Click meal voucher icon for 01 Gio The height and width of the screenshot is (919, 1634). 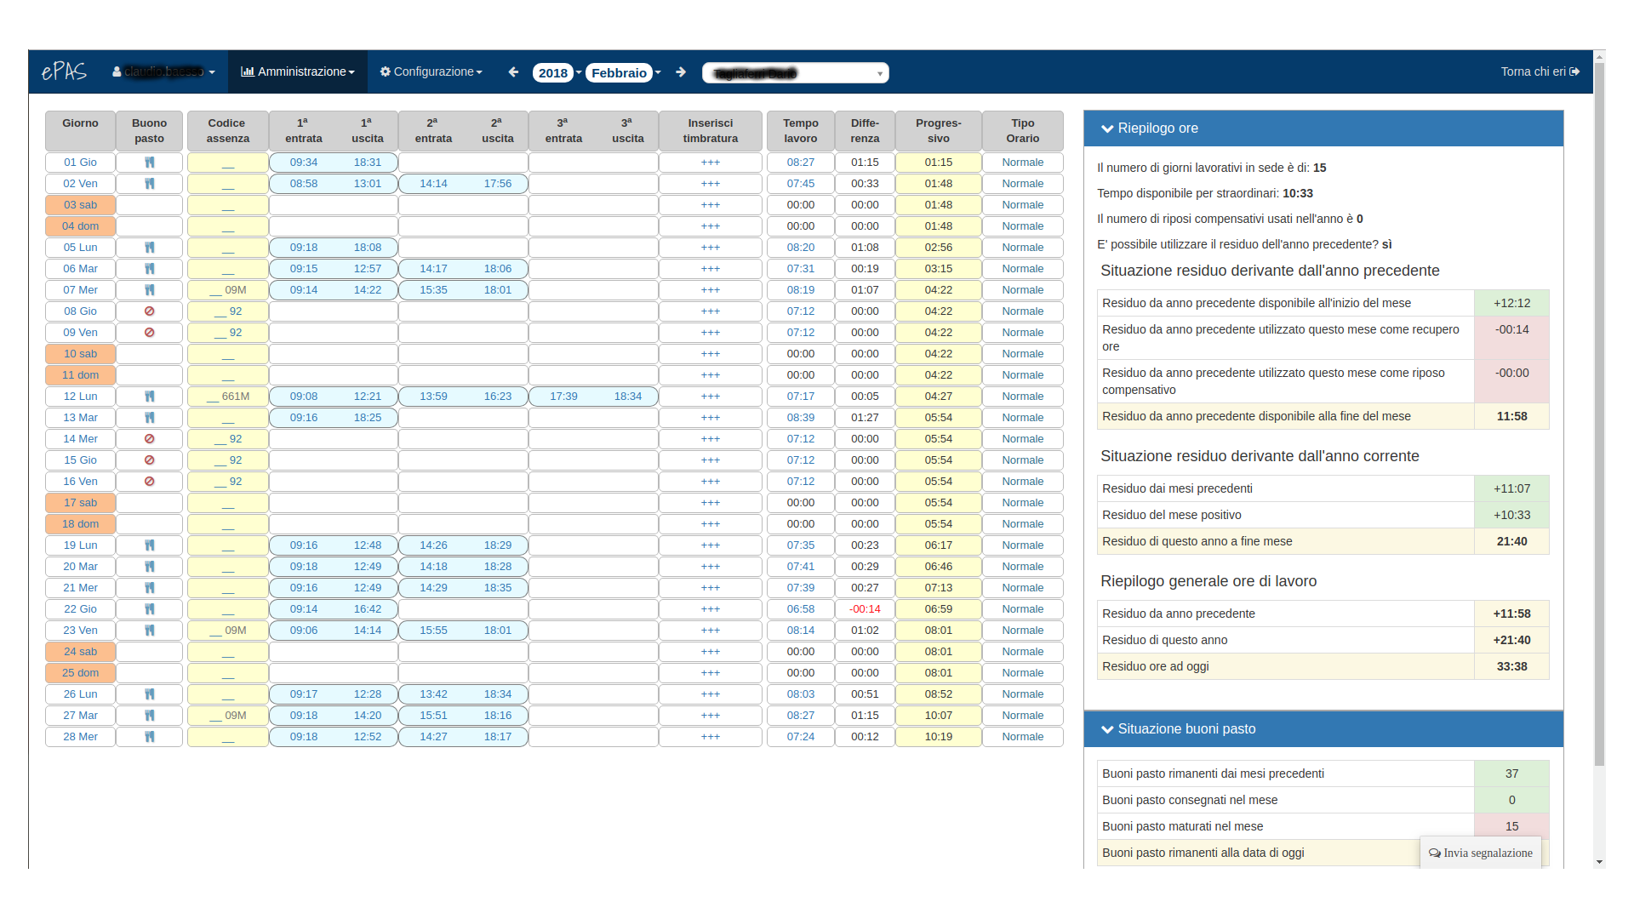point(149,163)
